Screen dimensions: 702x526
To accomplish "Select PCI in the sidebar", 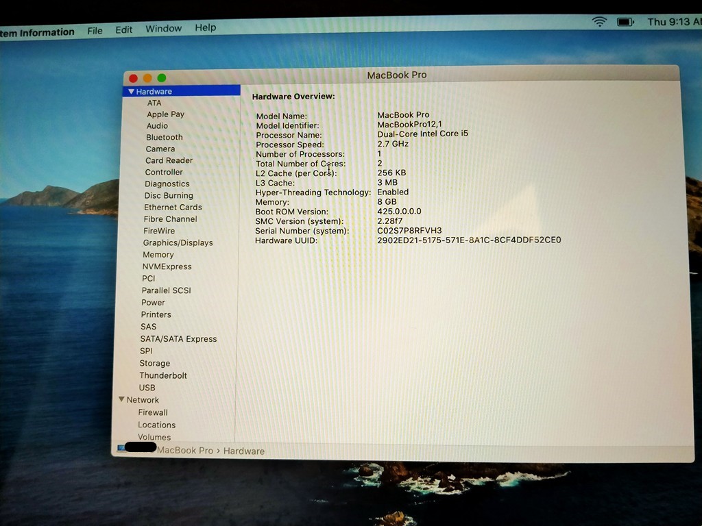I will tap(149, 278).
